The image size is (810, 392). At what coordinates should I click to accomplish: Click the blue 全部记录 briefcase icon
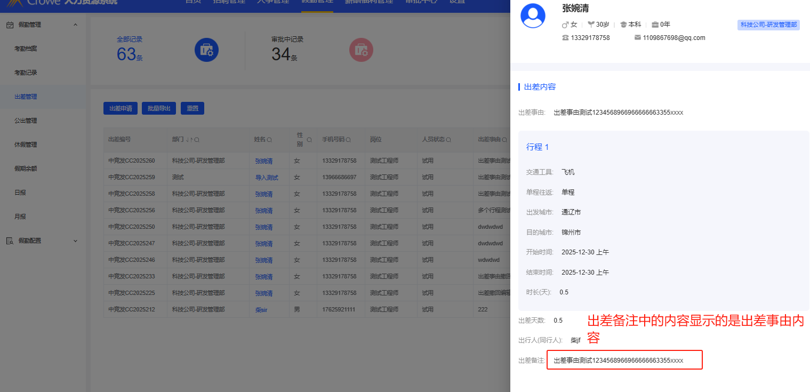point(206,50)
